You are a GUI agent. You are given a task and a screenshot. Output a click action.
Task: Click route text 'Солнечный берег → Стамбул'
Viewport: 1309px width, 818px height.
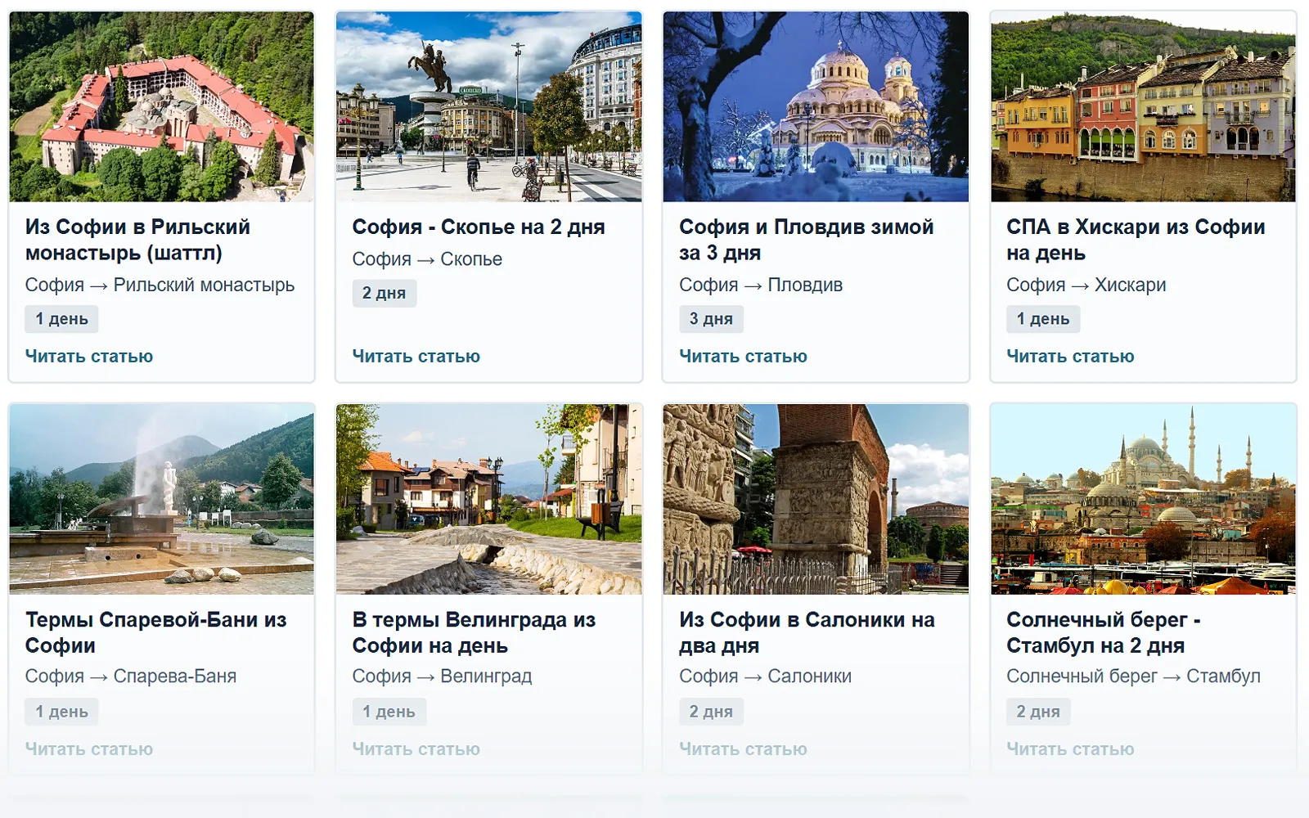tap(1133, 676)
